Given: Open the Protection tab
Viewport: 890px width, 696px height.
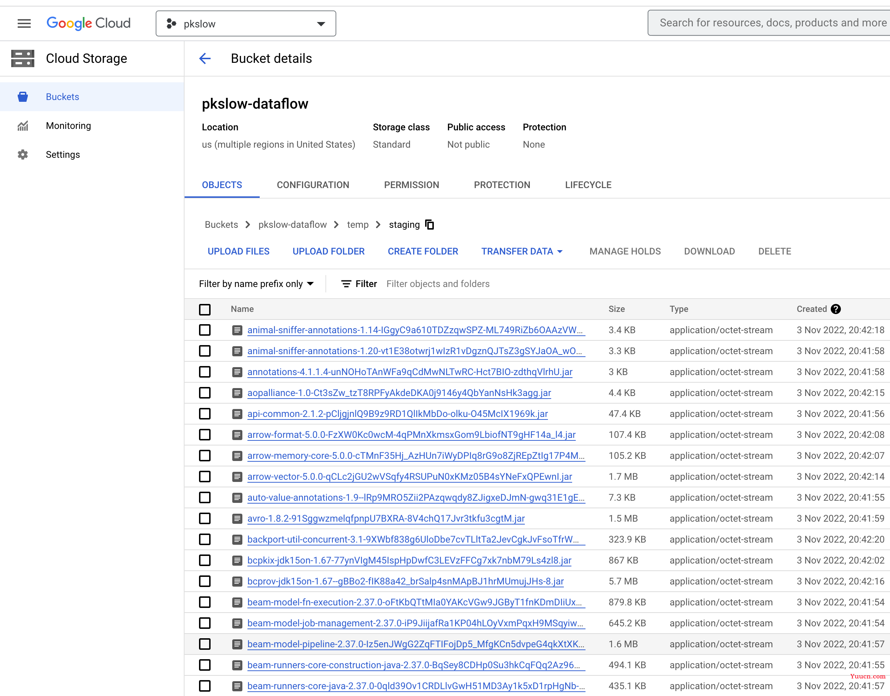Looking at the screenshot, I should [x=502, y=185].
